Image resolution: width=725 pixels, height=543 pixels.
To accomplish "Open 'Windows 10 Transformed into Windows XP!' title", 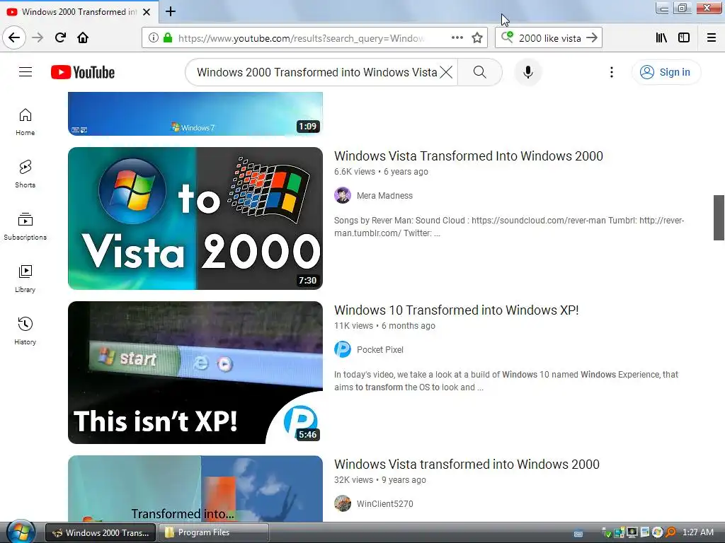I will [457, 310].
